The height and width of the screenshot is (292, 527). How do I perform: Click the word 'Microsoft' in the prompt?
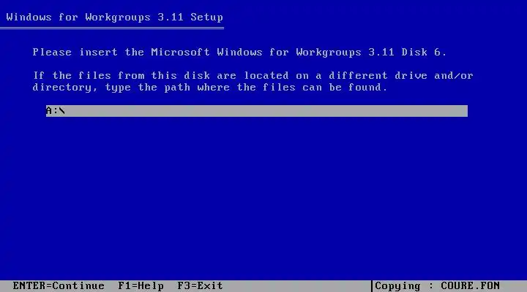pos(180,53)
